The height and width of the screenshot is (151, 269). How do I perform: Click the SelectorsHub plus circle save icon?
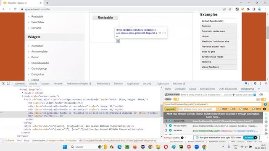(261, 94)
